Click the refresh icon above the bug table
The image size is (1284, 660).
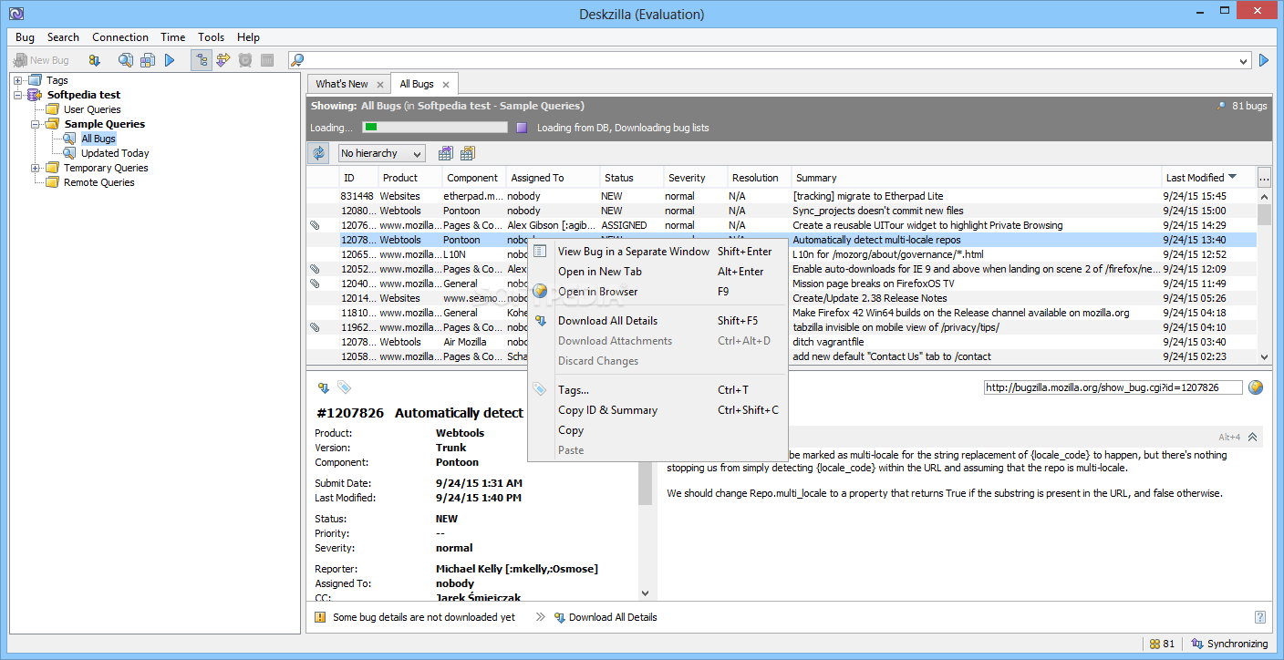click(318, 153)
